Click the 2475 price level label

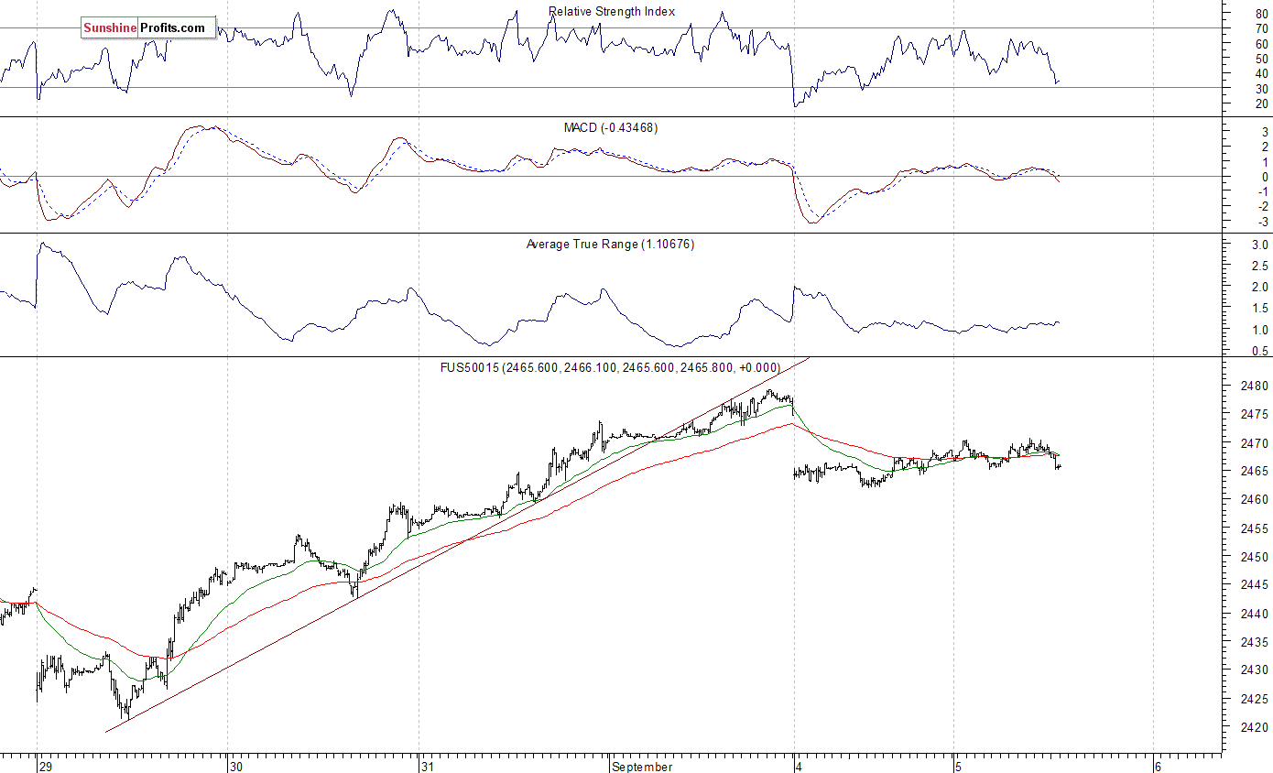tap(1256, 414)
